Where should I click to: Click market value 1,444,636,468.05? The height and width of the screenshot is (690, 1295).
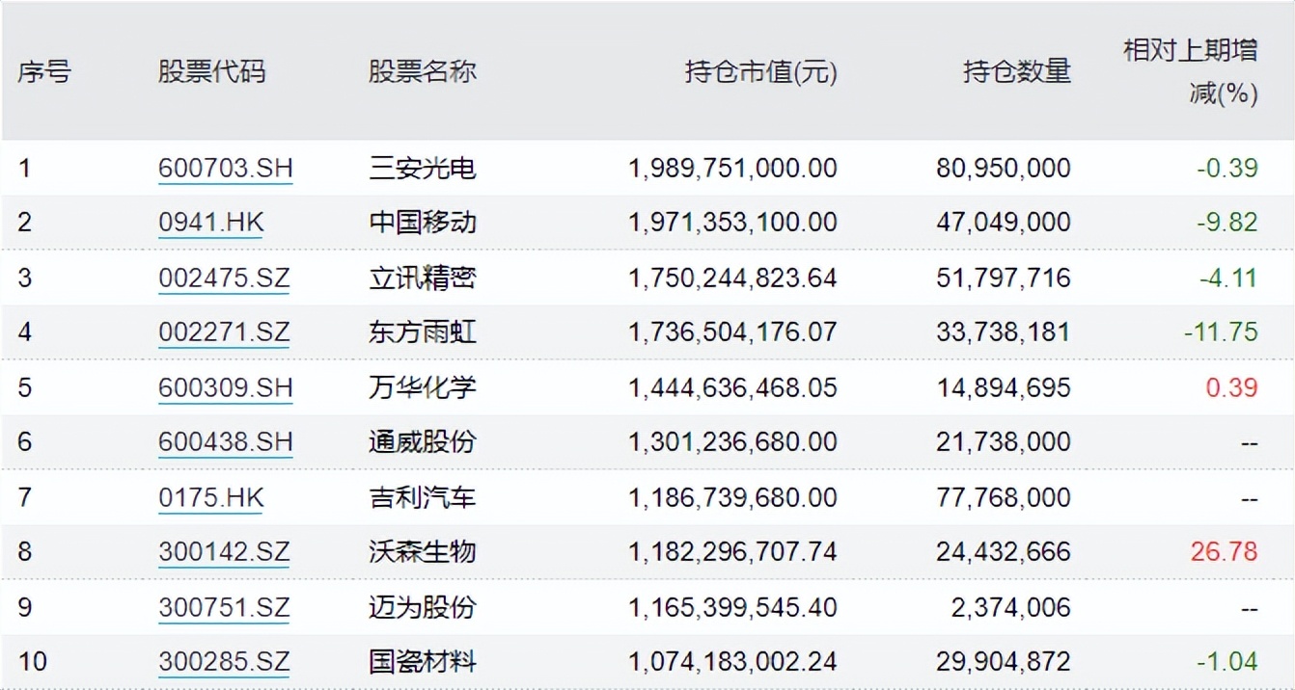click(733, 388)
